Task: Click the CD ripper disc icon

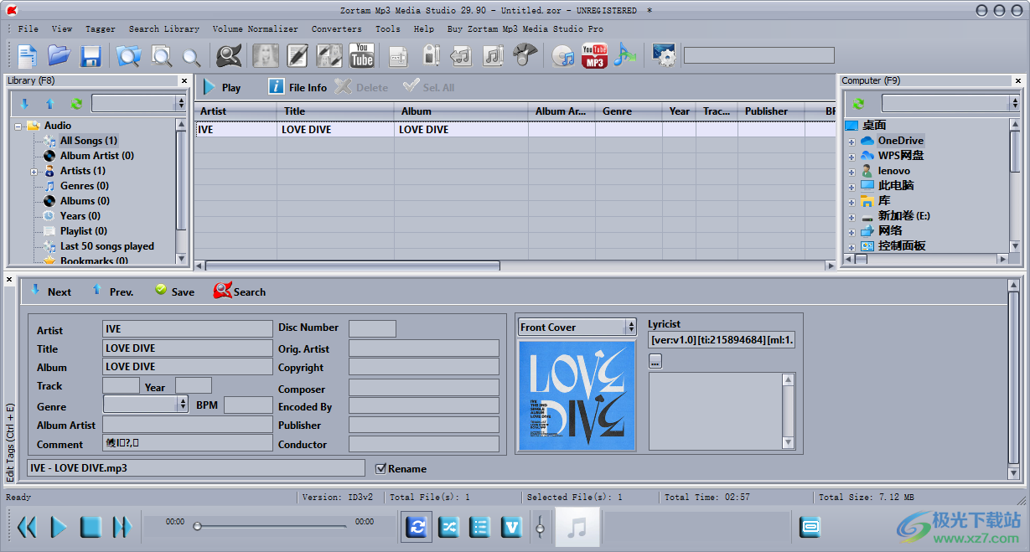Action: 562,55
